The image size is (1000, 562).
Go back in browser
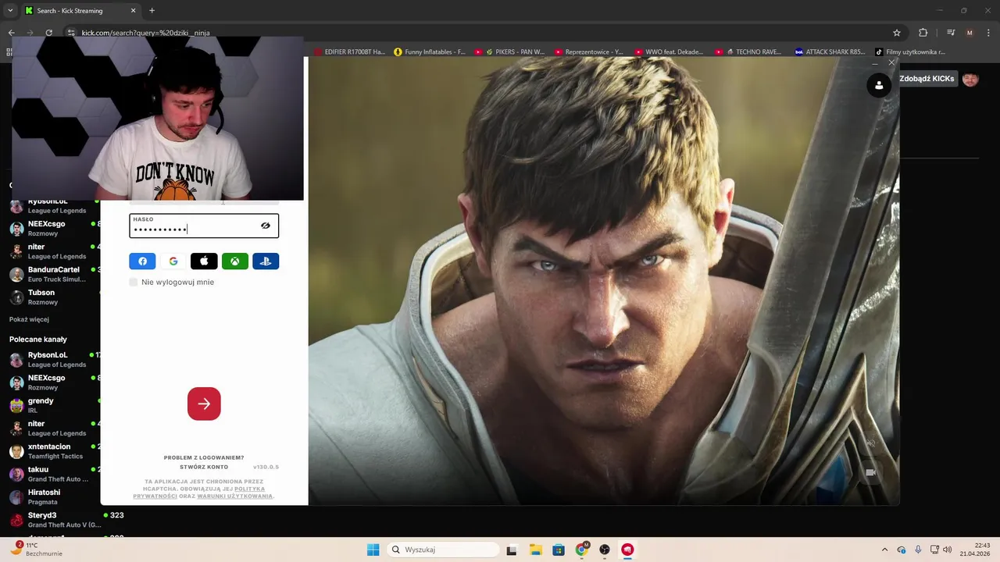coord(11,33)
